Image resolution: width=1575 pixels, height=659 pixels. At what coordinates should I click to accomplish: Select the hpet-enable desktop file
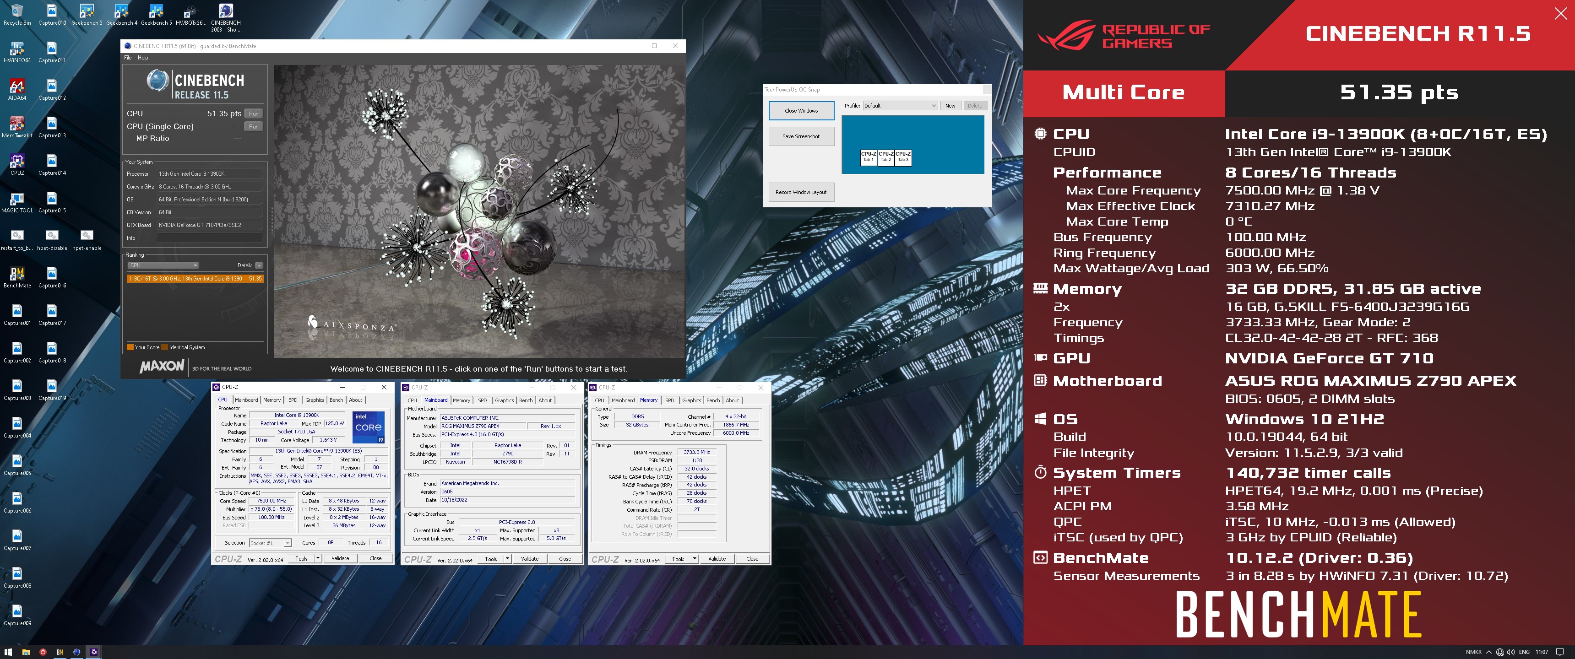[x=87, y=240]
